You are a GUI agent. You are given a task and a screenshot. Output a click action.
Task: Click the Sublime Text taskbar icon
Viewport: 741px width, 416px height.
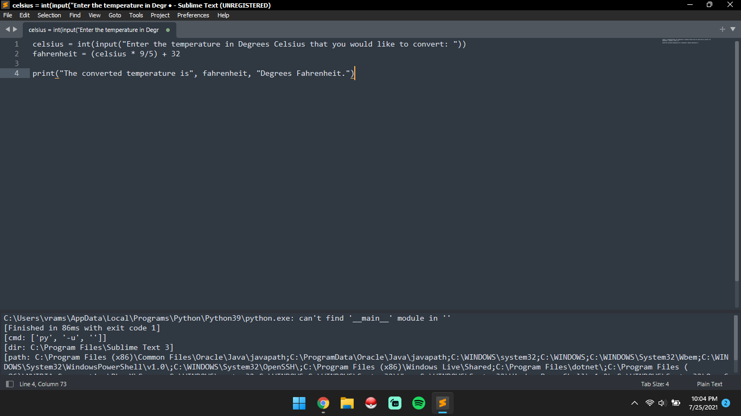(443, 403)
